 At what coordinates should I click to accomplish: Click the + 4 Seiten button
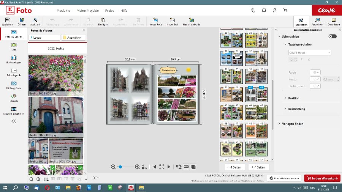tap(259, 167)
